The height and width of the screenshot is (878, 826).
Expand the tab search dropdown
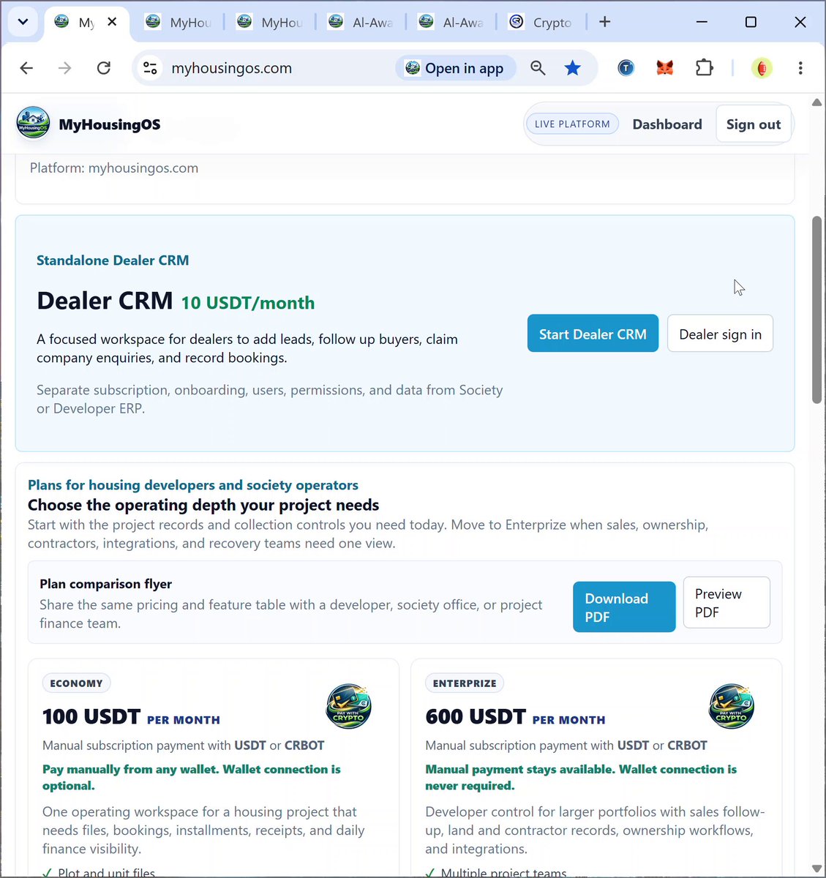23,22
